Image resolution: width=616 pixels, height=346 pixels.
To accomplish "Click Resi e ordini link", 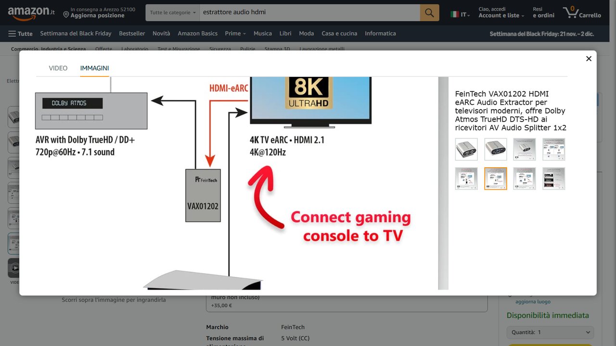I will 543,12.
